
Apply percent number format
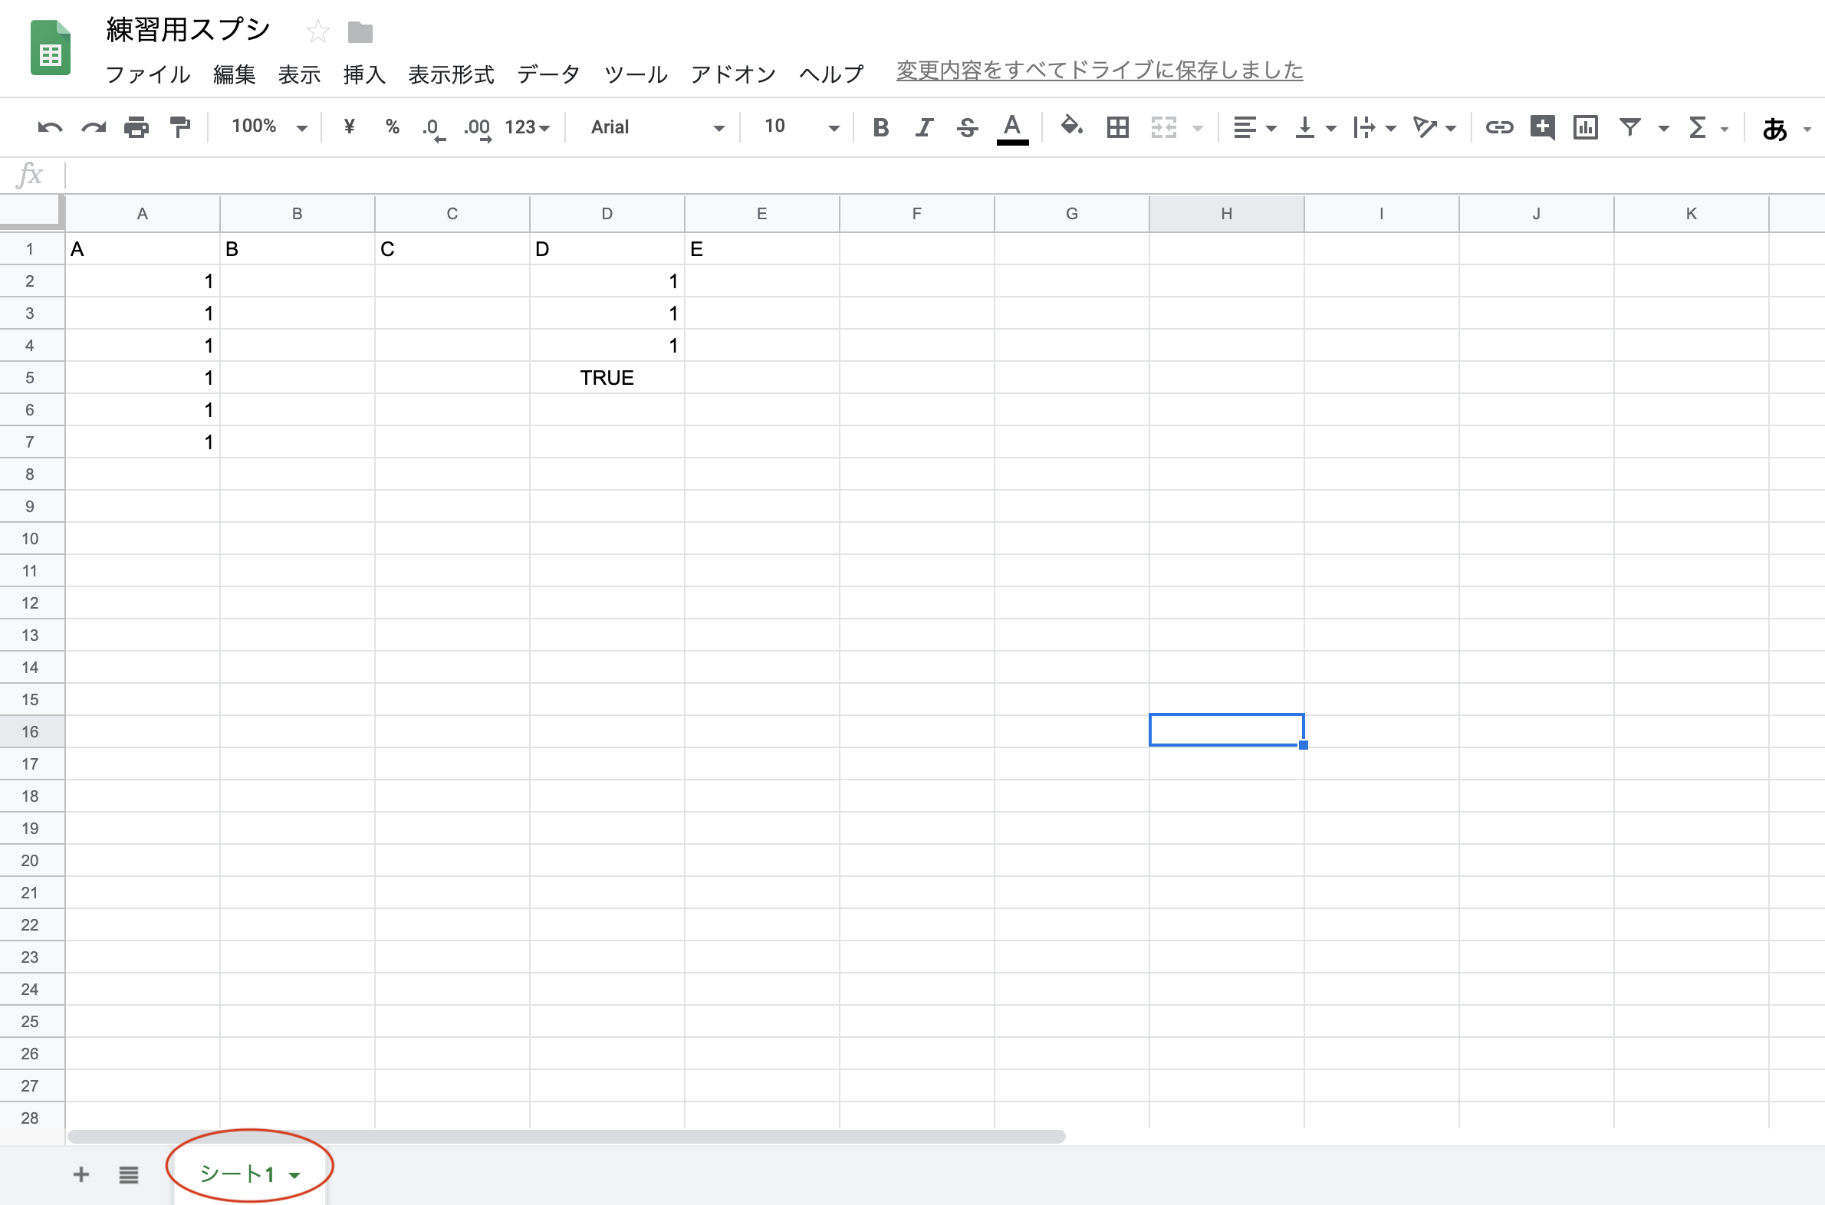(392, 126)
